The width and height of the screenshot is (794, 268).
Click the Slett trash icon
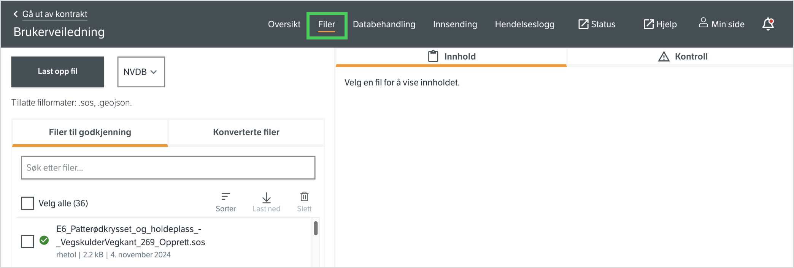(x=304, y=197)
